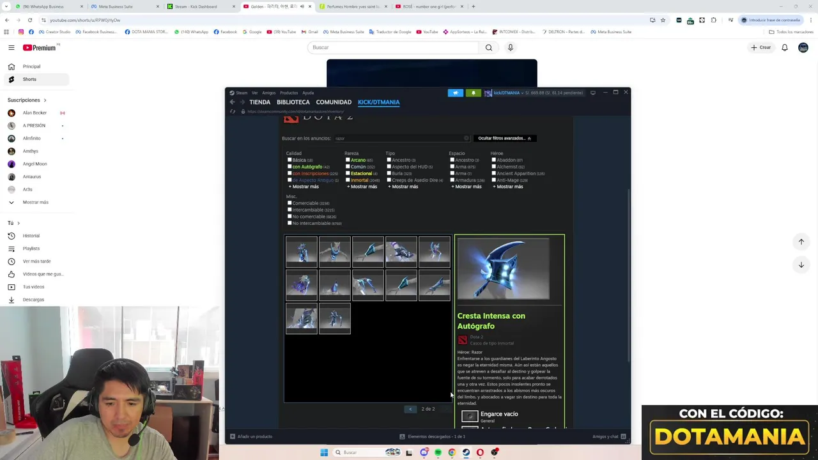The width and height of the screenshot is (818, 460).
Task: Open the COMUNIDAD tab in Steam
Action: click(334, 102)
